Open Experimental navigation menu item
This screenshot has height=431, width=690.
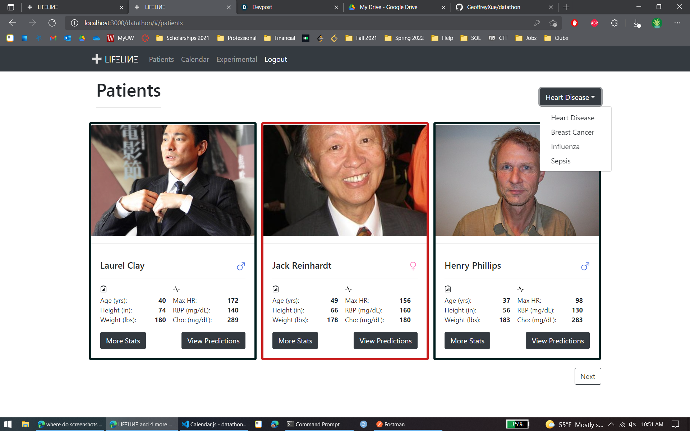236,59
